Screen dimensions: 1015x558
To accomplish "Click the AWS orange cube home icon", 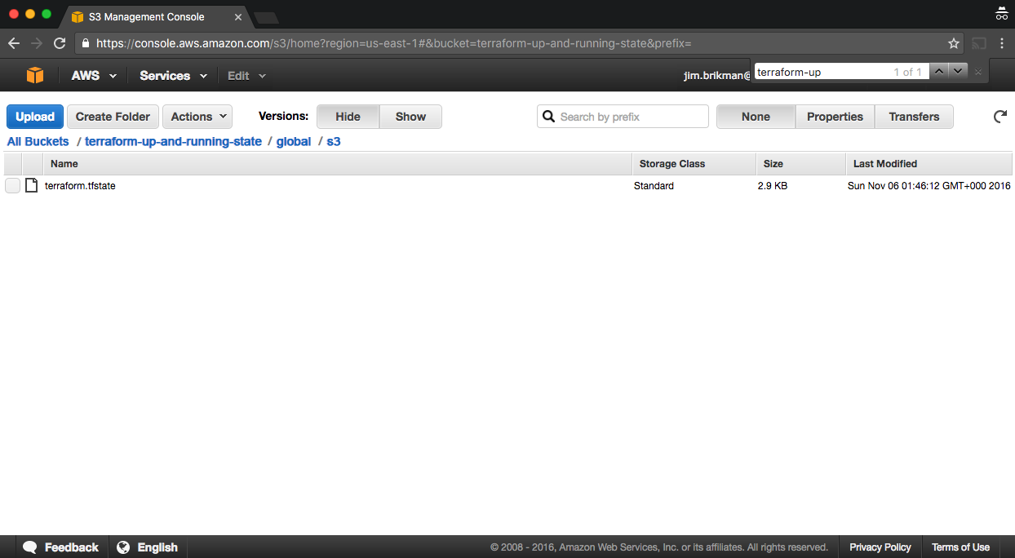I will click(x=34, y=75).
